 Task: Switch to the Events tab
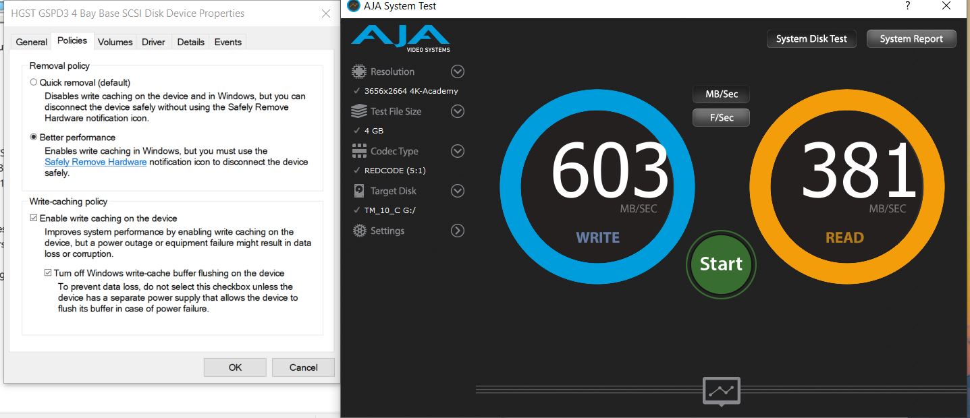pyautogui.click(x=227, y=42)
